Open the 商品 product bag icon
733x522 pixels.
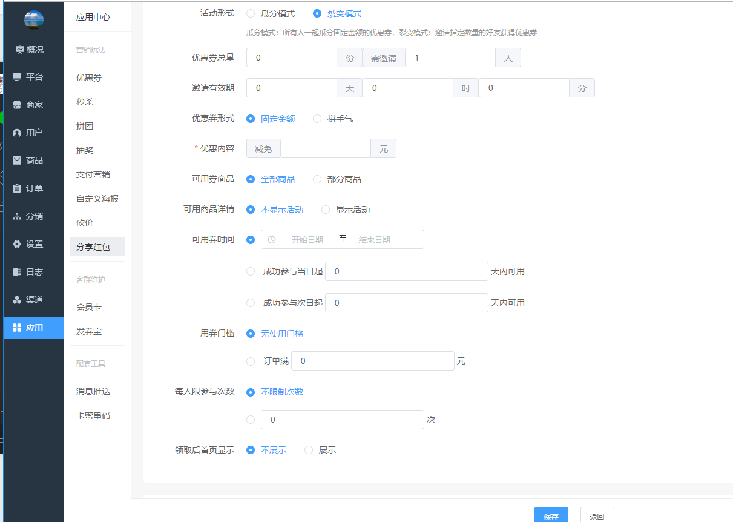click(17, 161)
